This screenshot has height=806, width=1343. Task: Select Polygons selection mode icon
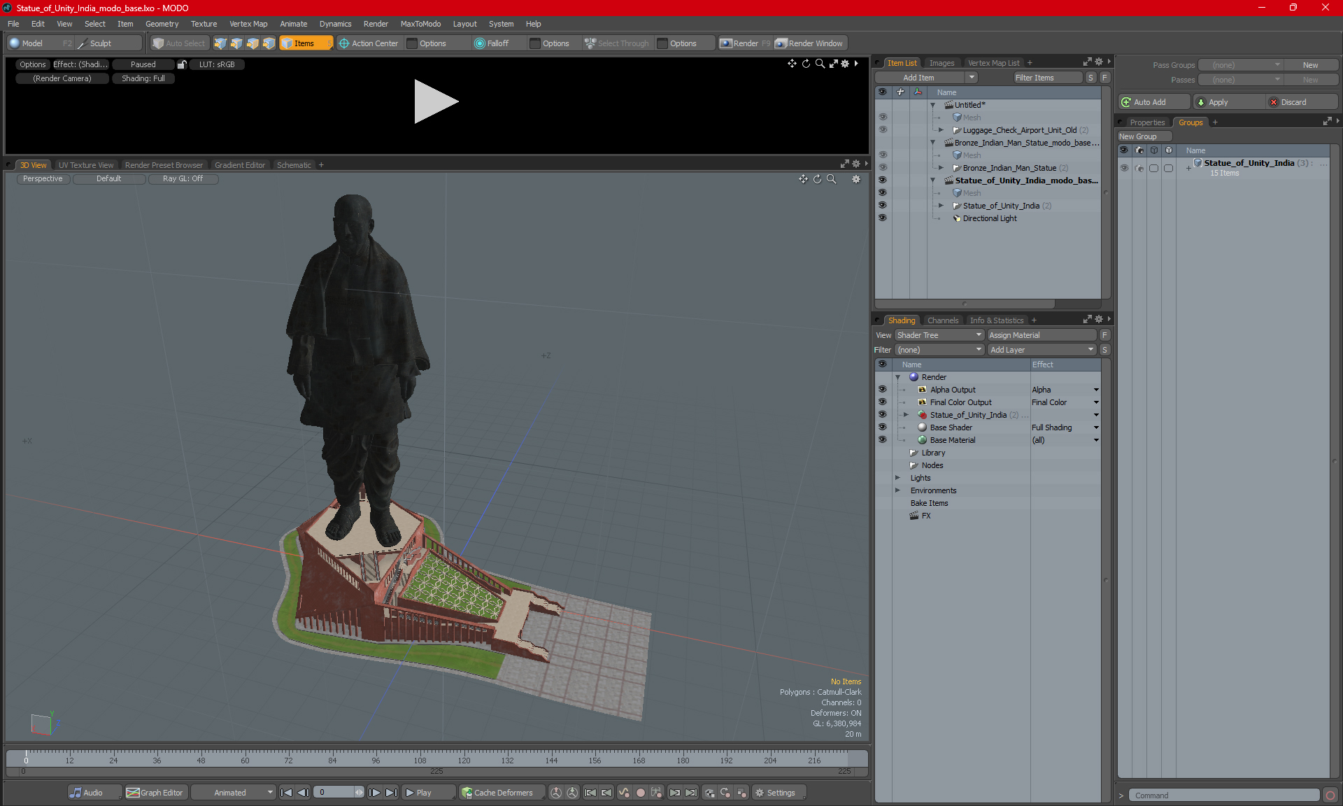coord(253,43)
